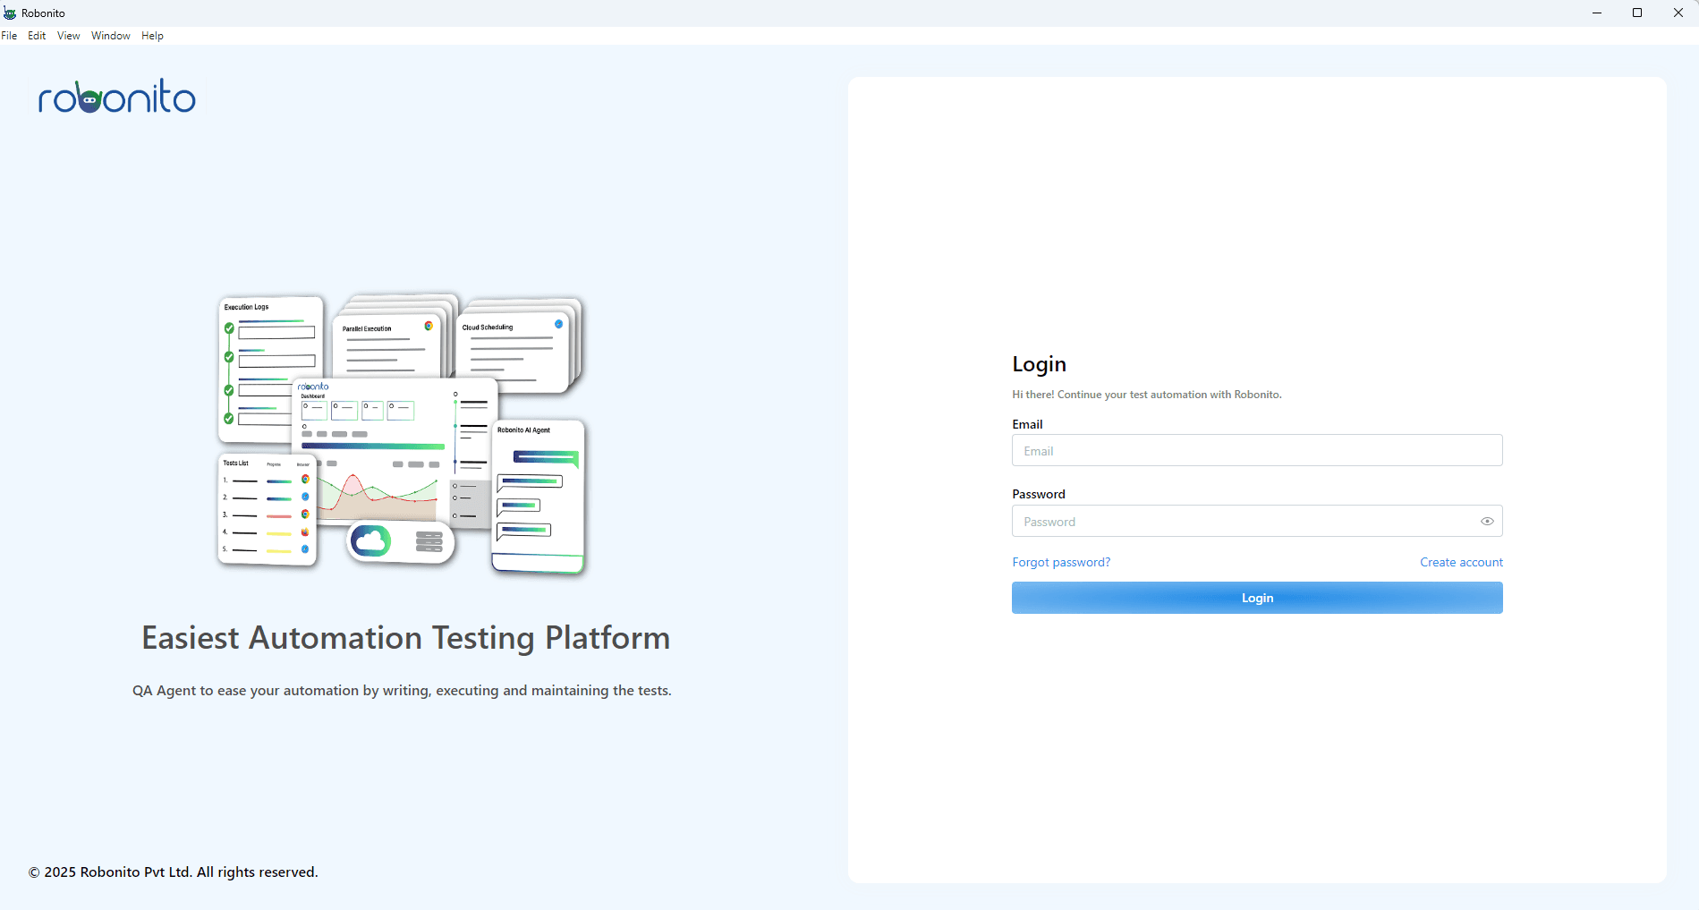Maximize the Robonito window
The height and width of the screenshot is (910, 1699).
pos(1637,13)
